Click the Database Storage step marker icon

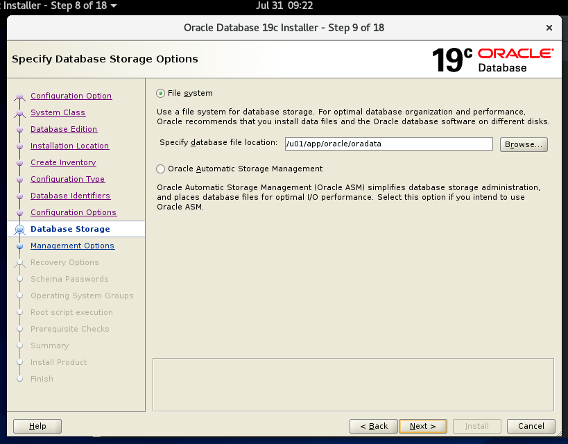pos(20,230)
